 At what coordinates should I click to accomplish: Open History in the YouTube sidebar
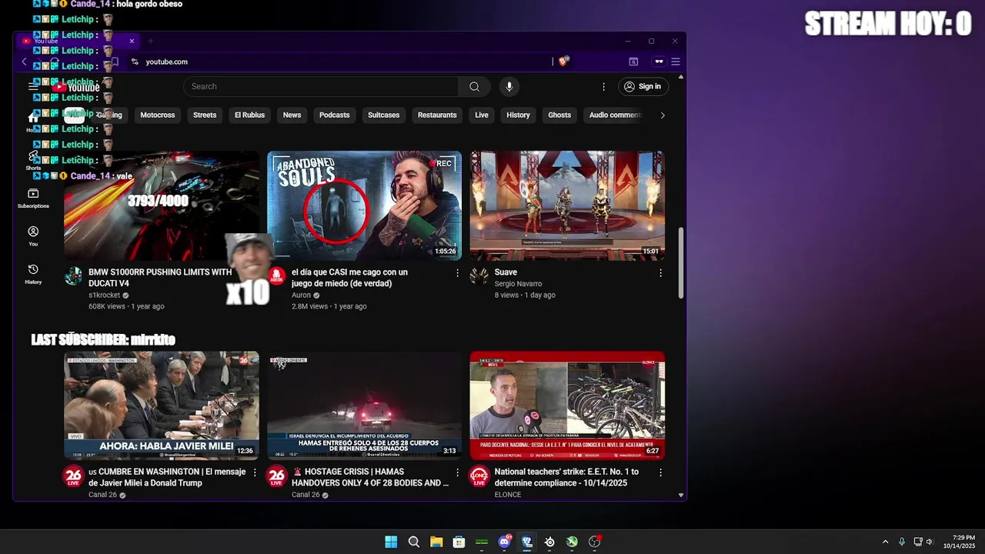[33, 274]
